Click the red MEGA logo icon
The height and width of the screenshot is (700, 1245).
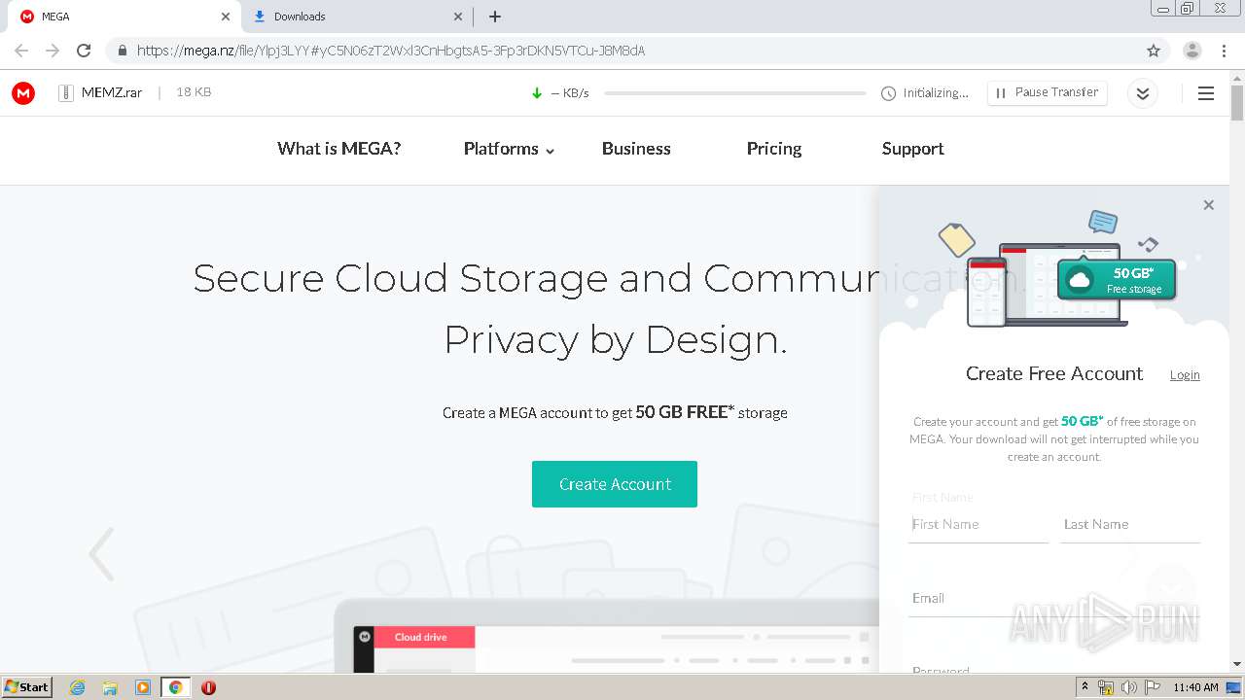click(23, 93)
